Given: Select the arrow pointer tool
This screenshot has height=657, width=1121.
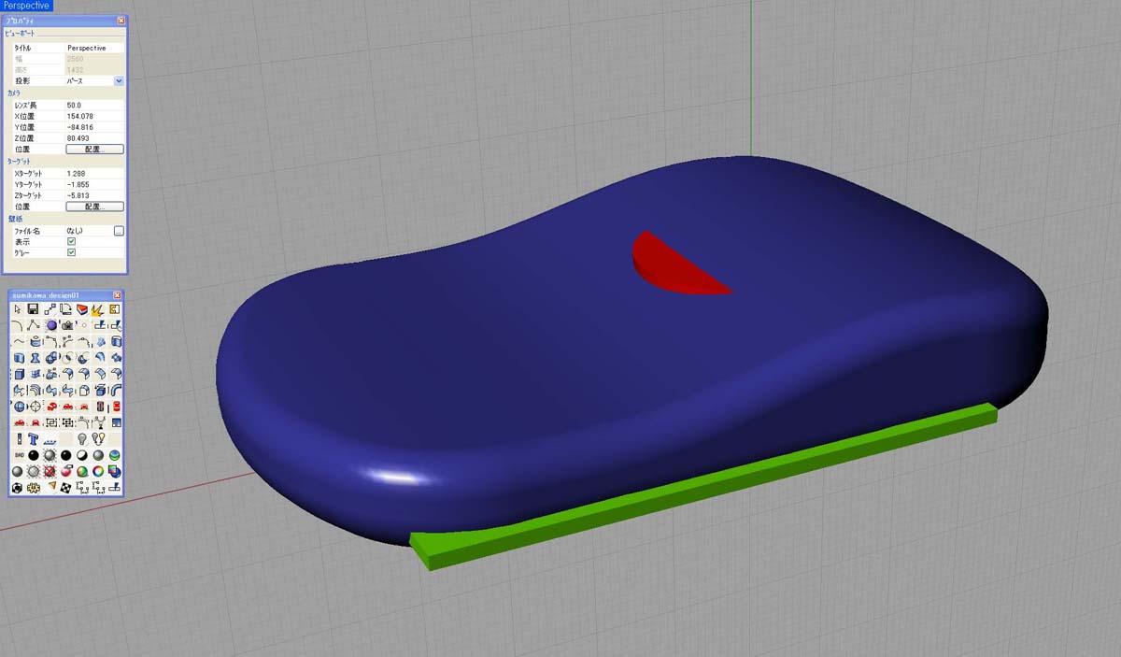Looking at the screenshot, I should pos(18,309).
